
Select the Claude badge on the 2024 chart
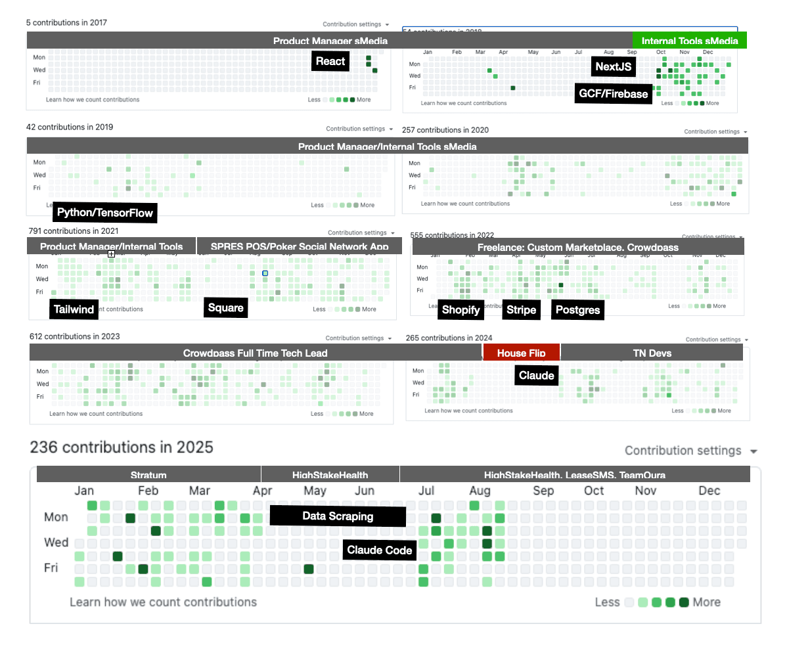click(x=536, y=375)
